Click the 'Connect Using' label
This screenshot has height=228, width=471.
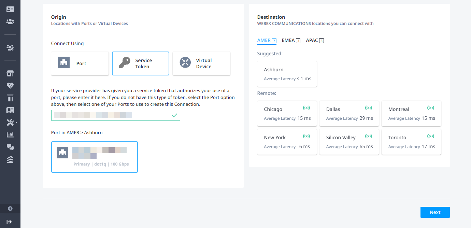tap(67, 43)
